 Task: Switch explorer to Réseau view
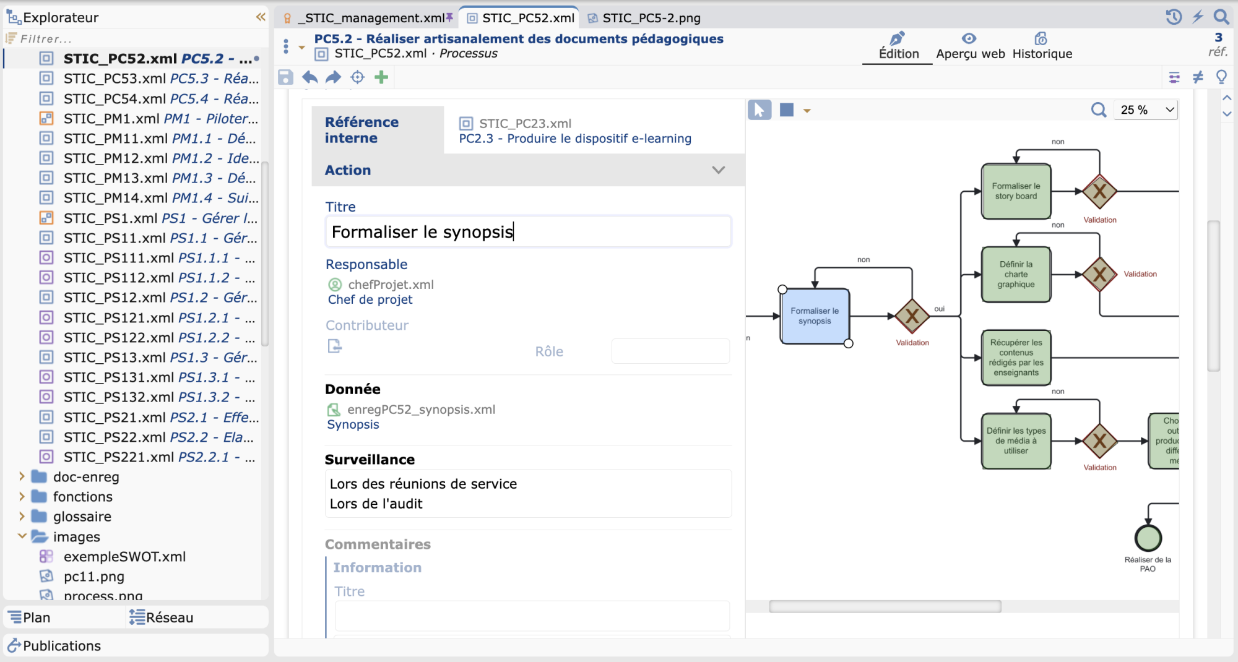click(x=162, y=617)
